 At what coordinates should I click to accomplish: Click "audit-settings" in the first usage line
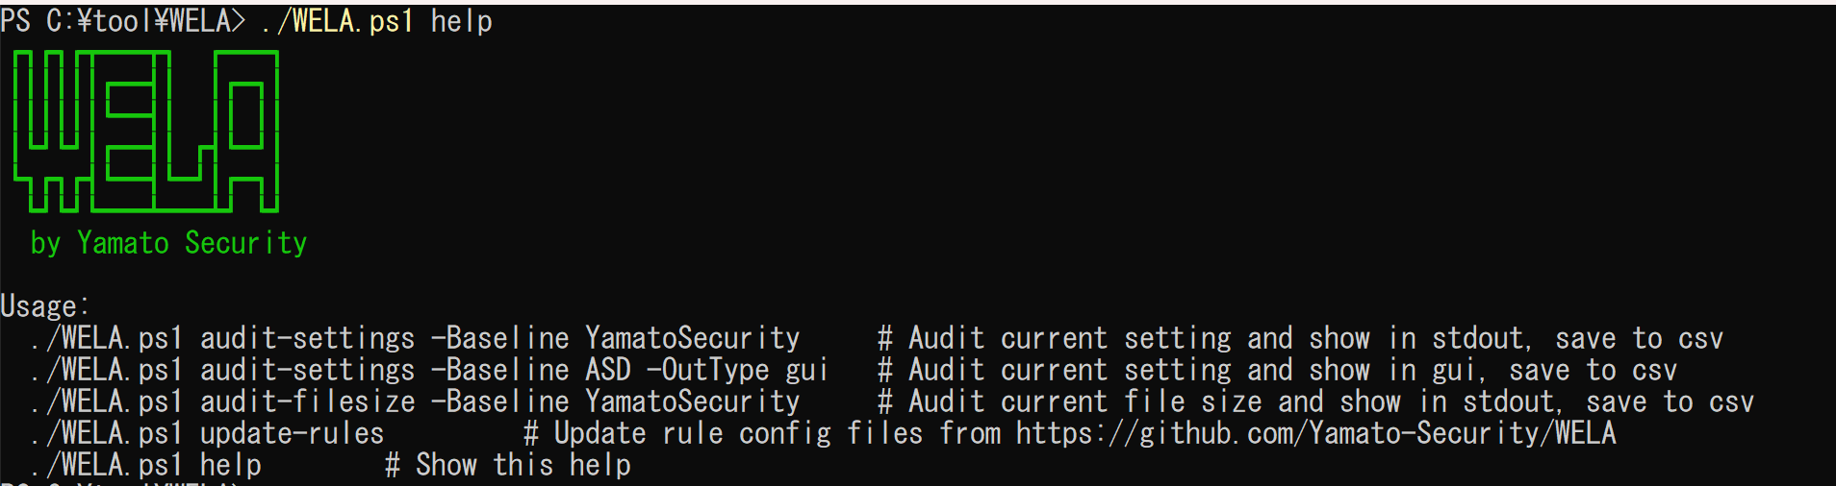pos(307,339)
